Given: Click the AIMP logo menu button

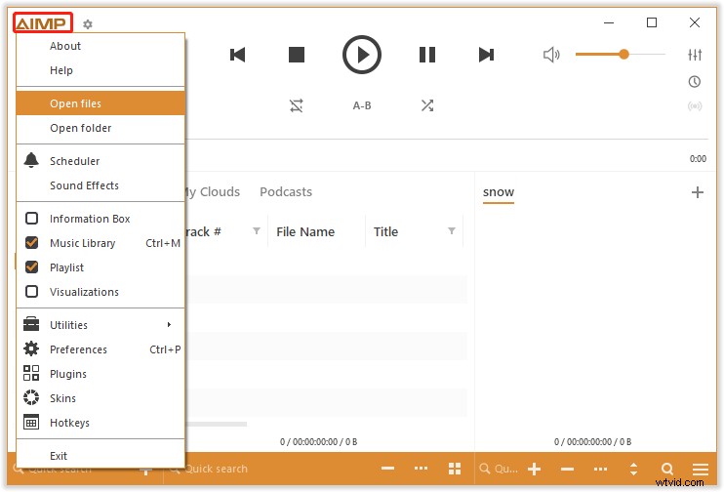Looking at the screenshot, I should [x=43, y=22].
